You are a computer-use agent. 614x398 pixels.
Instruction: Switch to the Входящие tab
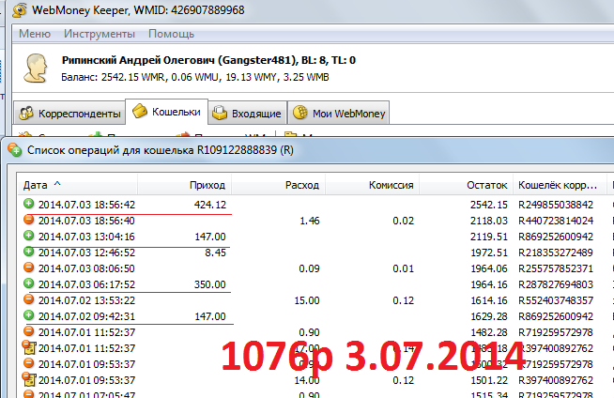[x=248, y=113]
